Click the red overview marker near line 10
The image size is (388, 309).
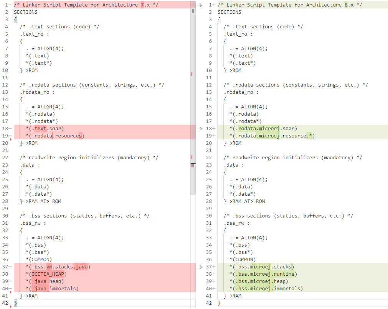click(192, 74)
